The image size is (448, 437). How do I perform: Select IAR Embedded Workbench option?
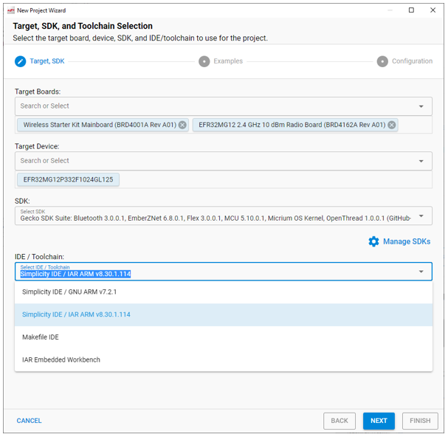click(224, 359)
